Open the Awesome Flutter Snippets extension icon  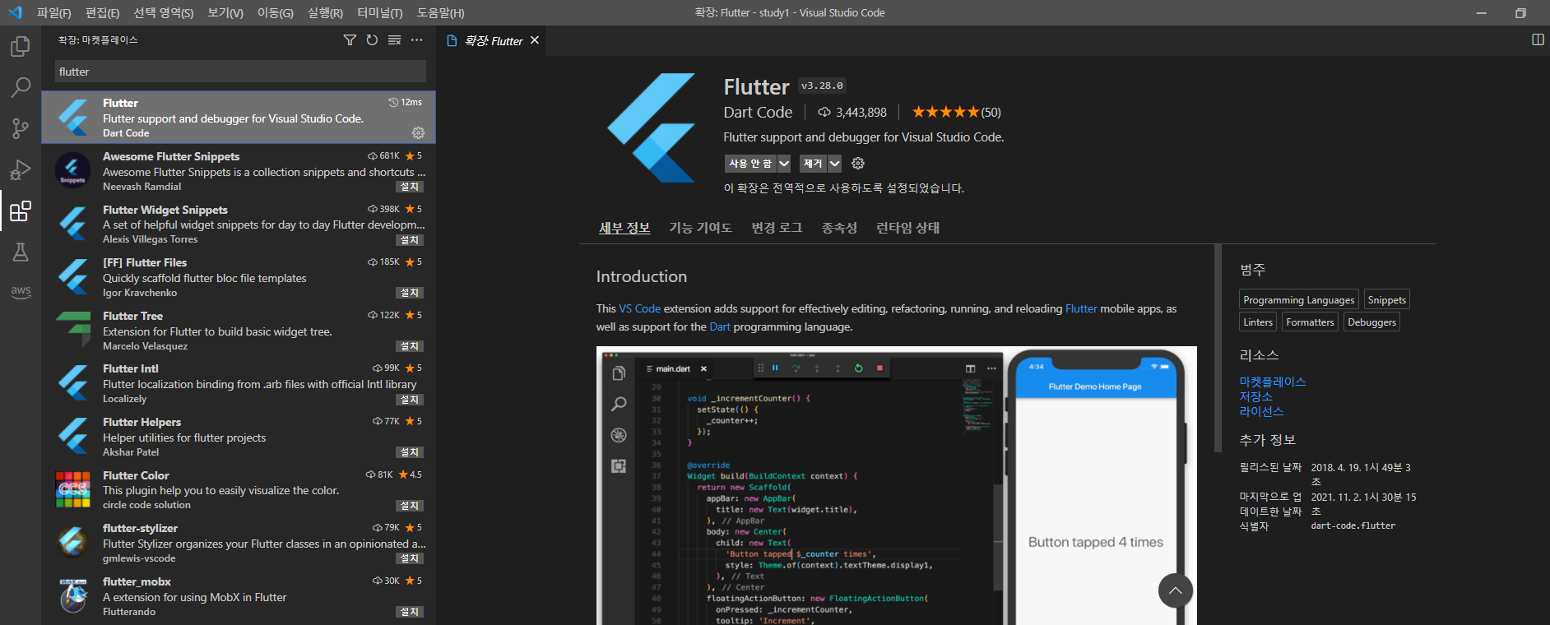pyautogui.click(x=72, y=170)
